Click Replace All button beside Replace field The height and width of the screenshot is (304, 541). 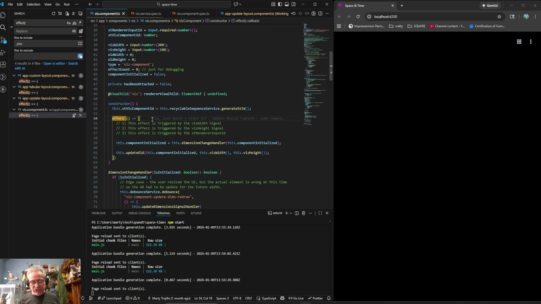[80, 31]
